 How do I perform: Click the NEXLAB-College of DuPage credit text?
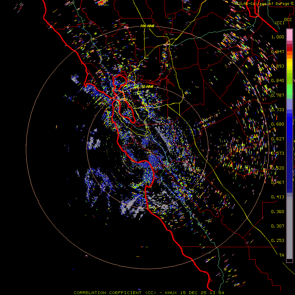click(x=262, y=4)
